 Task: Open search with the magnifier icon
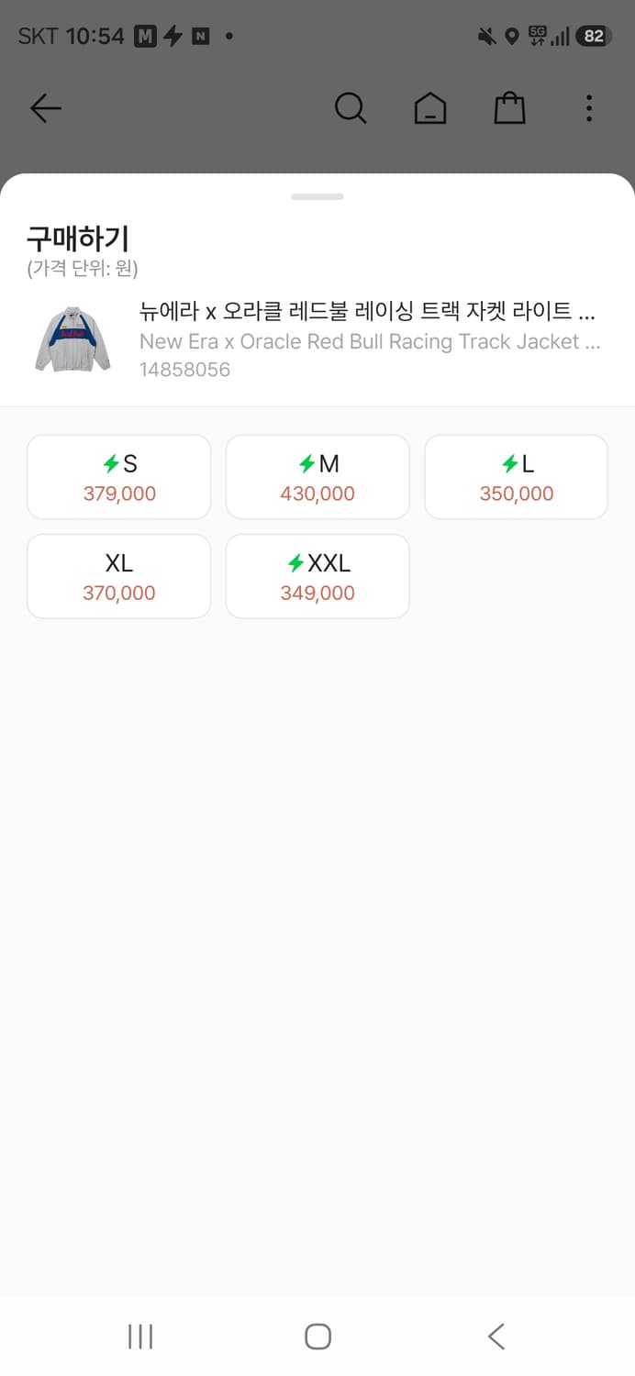[351, 108]
